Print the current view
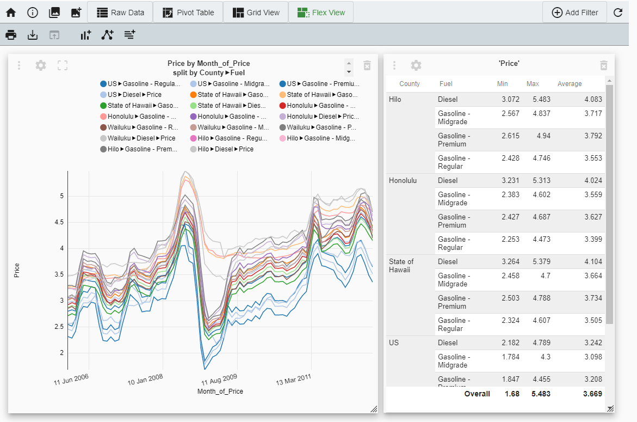 pyautogui.click(x=11, y=35)
